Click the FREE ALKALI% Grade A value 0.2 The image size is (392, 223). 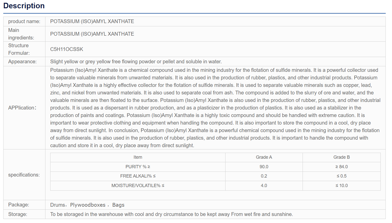coord(264,176)
